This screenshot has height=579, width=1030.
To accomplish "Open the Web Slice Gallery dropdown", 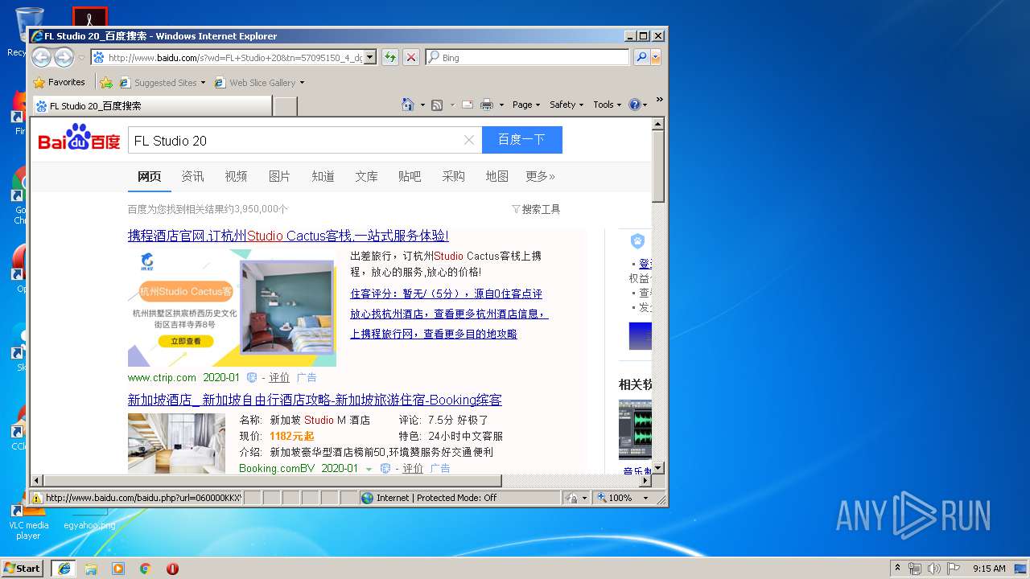I will coord(260,82).
